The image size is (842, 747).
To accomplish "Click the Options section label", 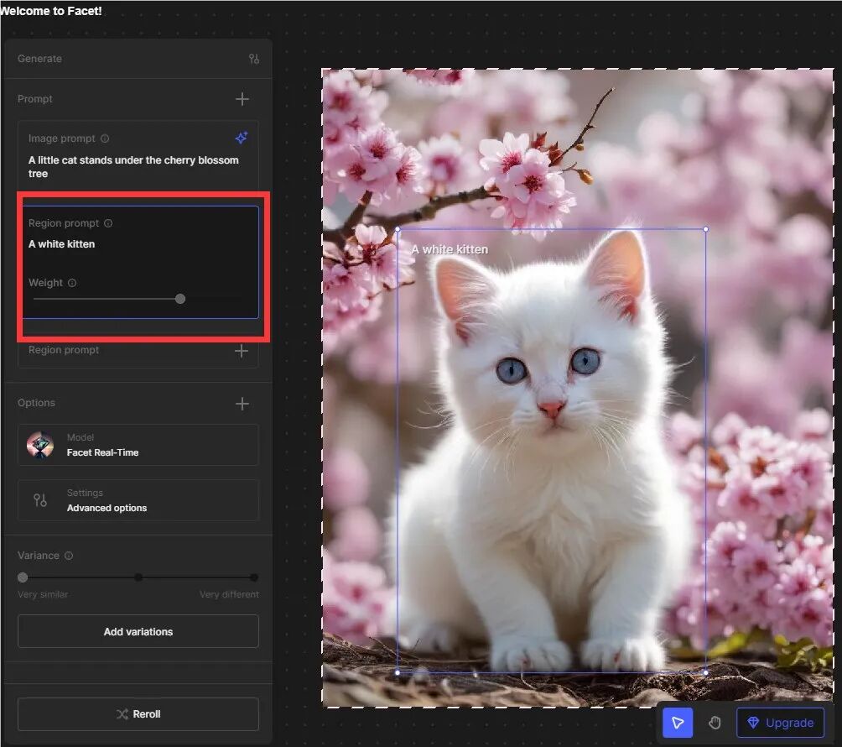I will click(x=36, y=403).
